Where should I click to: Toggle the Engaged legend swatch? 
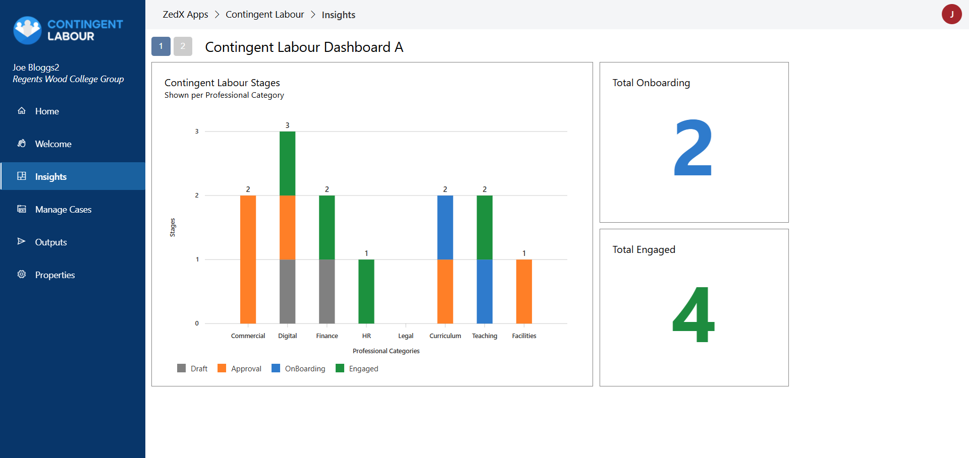[340, 368]
